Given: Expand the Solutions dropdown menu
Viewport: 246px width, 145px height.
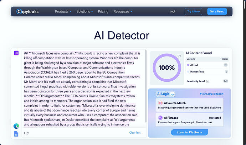Looking at the screenshot, I should pyautogui.click(x=84, y=12).
